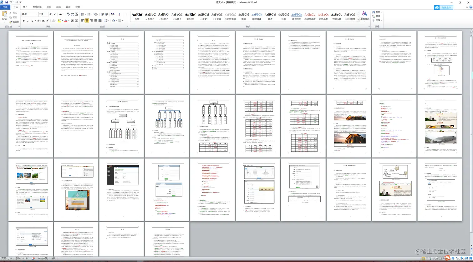Open the font name dropdown (黑体)
The image size is (473, 262).
pos(37,14)
